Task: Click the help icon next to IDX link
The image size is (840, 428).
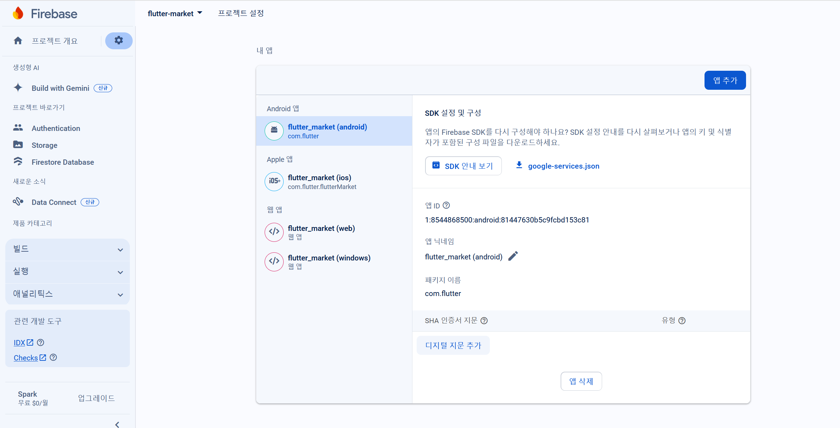Action: (x=40, y=342)
